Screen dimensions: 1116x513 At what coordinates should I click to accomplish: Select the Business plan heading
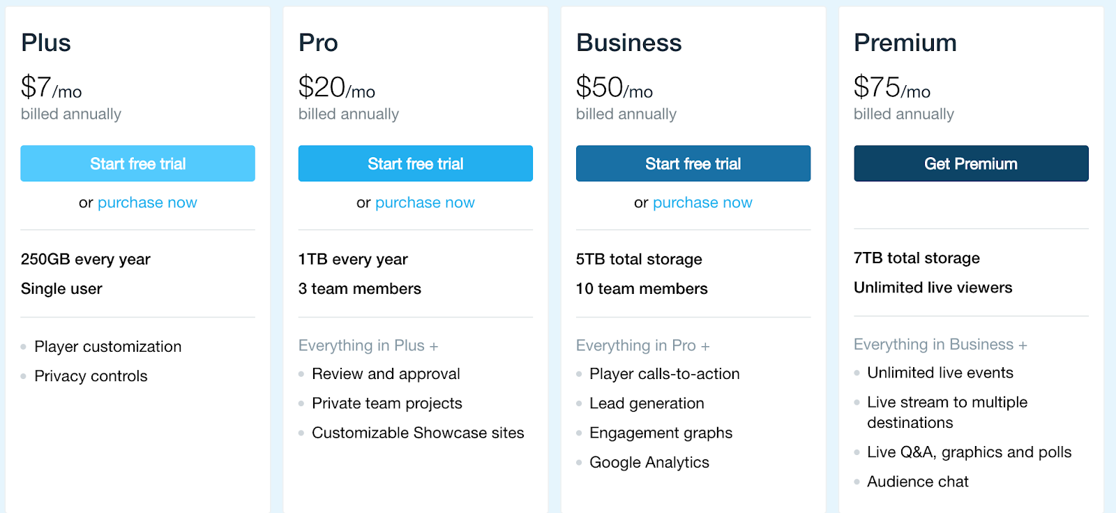(x=628, y=43)
